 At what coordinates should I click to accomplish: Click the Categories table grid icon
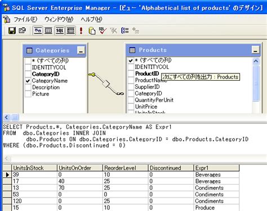[x=29, y=51]
